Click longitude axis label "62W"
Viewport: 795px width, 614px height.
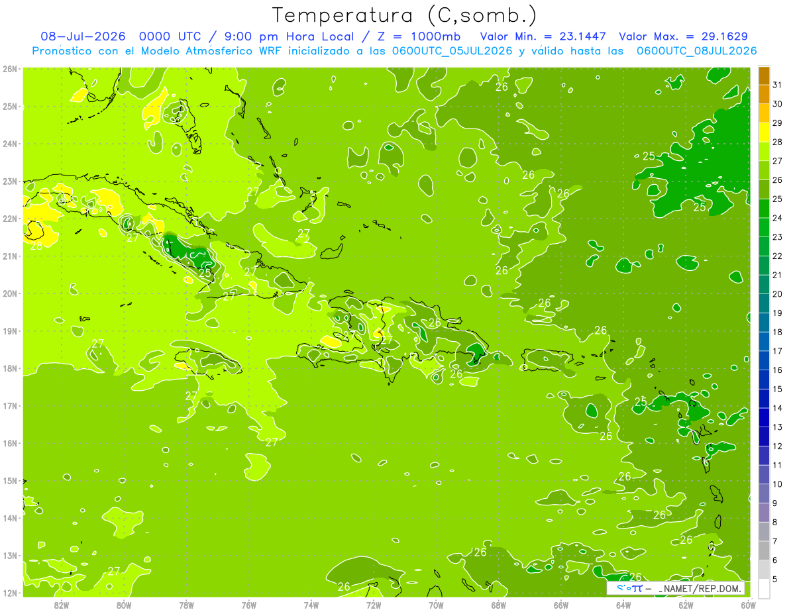686,605
